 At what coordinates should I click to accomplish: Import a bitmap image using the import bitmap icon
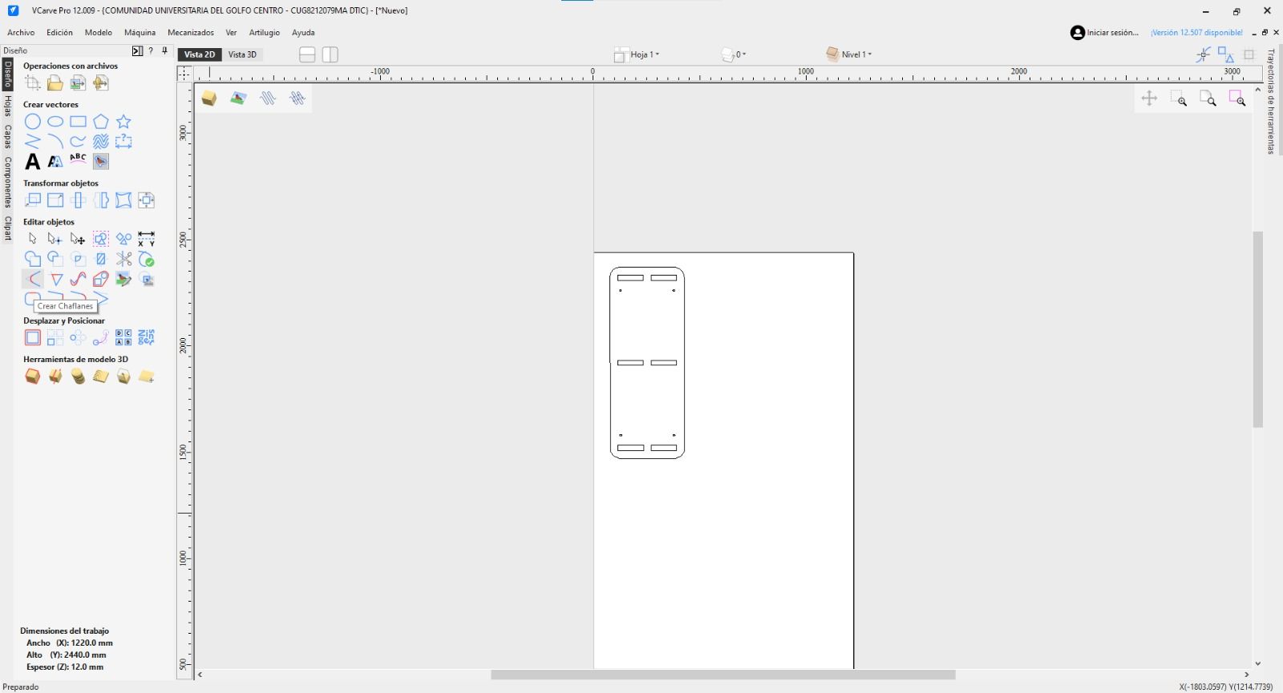(78, 83)
